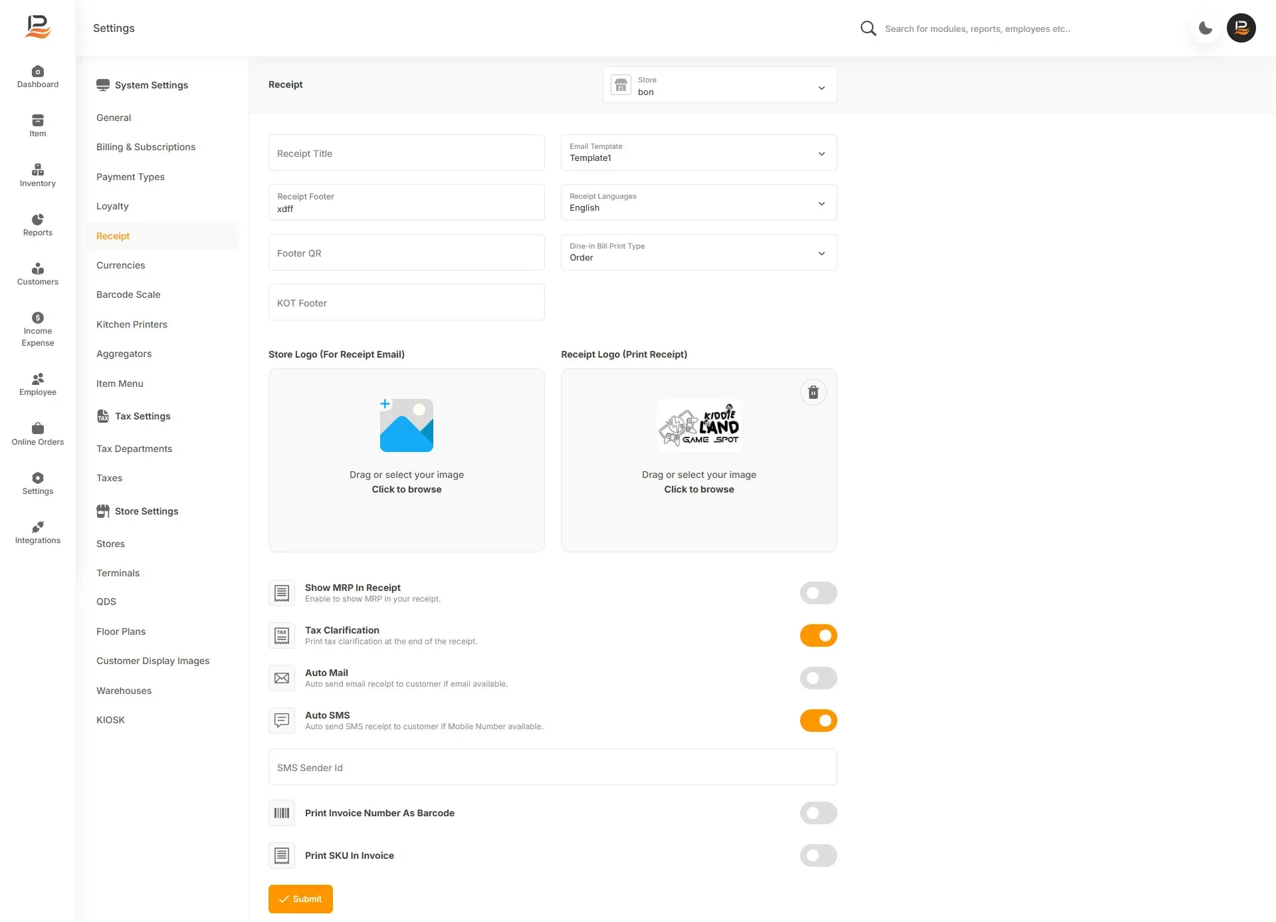Disable the Tax Clarification toggle
Image resolution: width=1276 pixels, height=922 pixels.
(818, 635)
